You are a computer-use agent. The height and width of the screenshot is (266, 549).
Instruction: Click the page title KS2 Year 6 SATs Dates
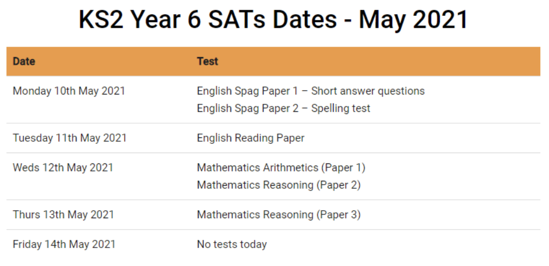click(273, 20)
